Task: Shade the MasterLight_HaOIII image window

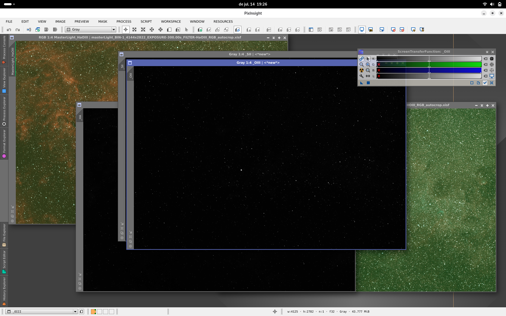Action: click(x=274, y=38)
